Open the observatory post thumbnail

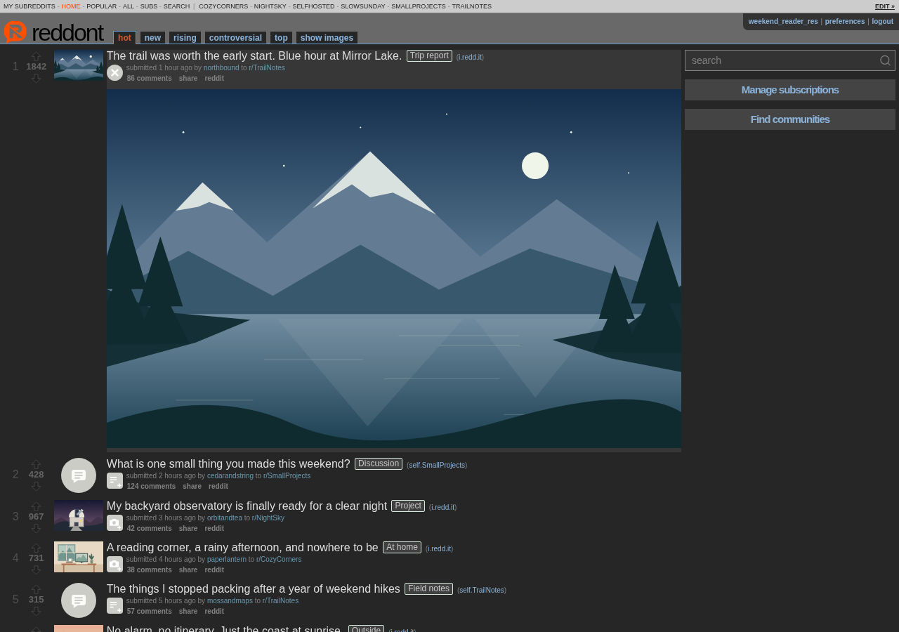point(79,515)
